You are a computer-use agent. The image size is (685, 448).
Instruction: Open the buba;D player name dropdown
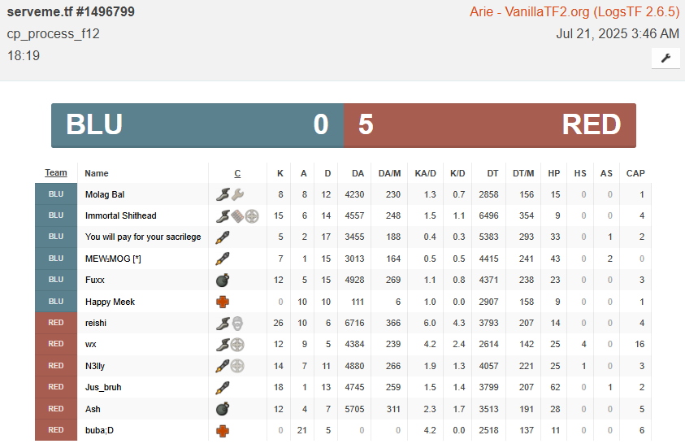coord(99,430)
